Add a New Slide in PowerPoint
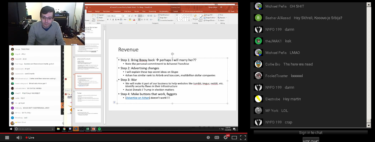Viewport: 375px width, 142px height. (x=94, y=17)
